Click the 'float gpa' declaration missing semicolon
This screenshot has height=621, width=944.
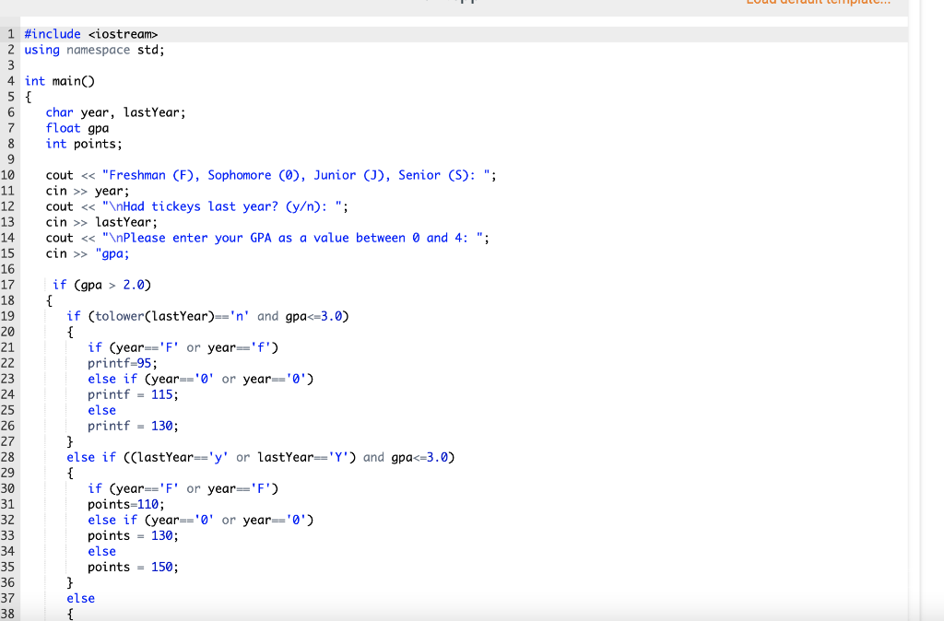pyautogui.click(x=77, y=128)
